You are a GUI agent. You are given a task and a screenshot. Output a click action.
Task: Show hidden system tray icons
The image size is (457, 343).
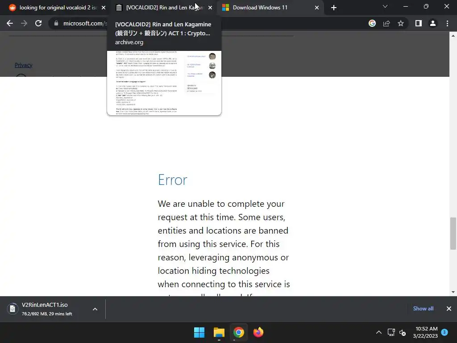point(378,332)
